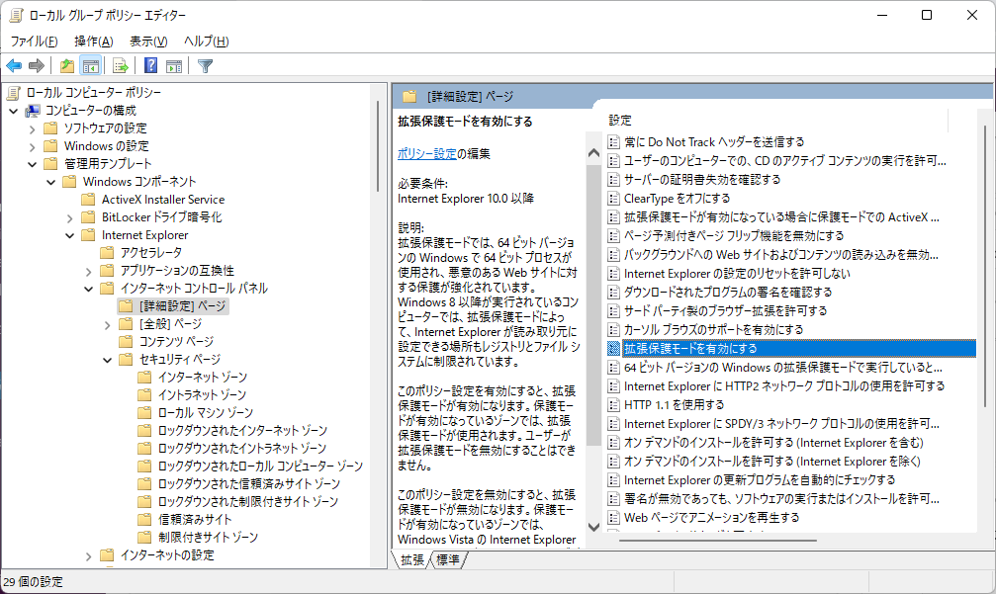Image resolution: width=996 pixels, height=594 pixels.
Task: Open the 表示(V) menu
Action: pos(148,42)
